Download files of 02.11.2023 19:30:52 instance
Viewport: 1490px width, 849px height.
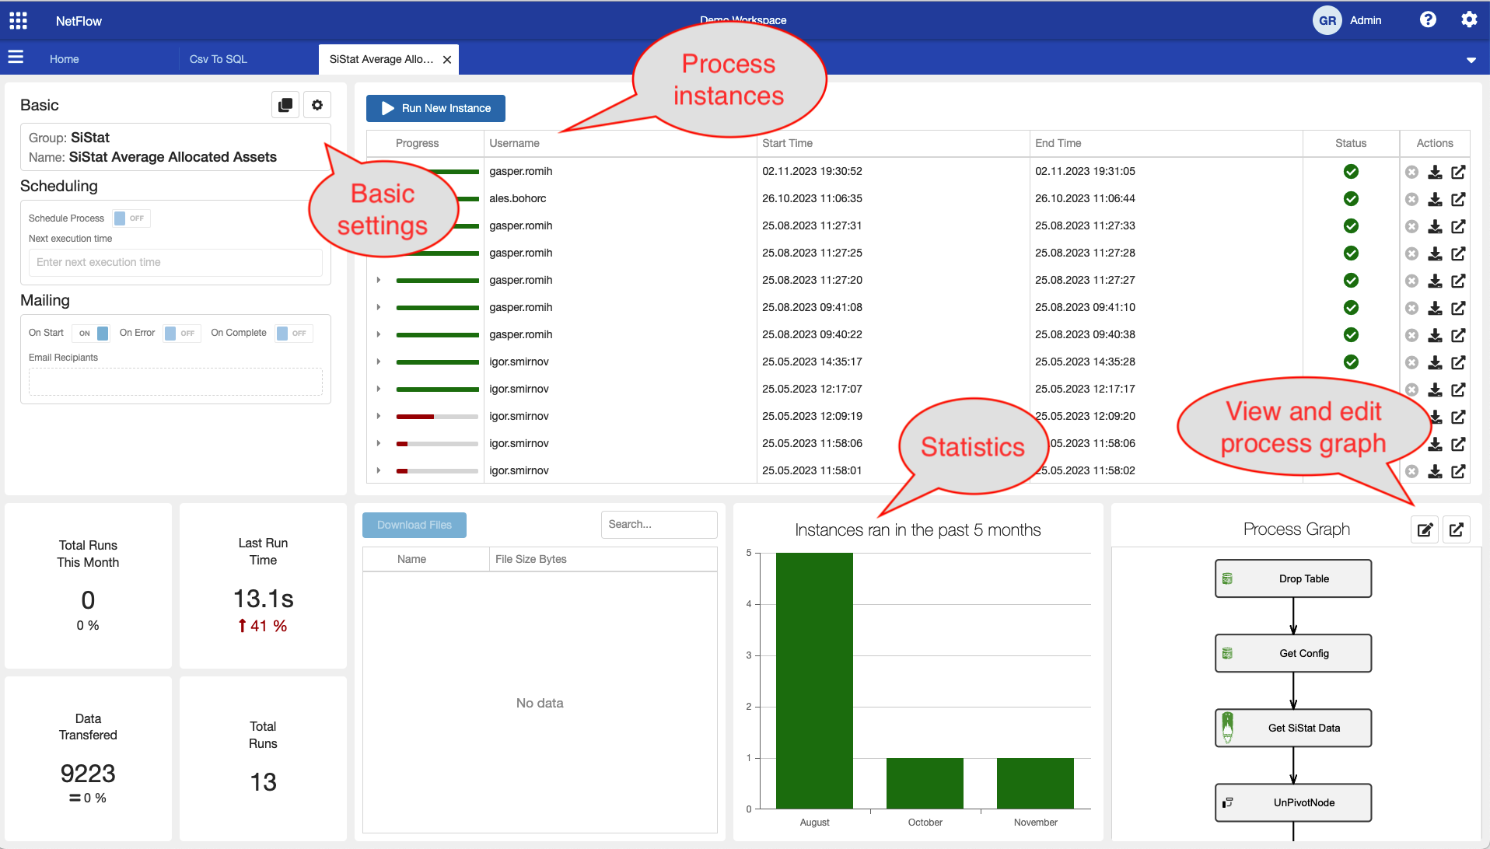click(x=1435, y=172)
